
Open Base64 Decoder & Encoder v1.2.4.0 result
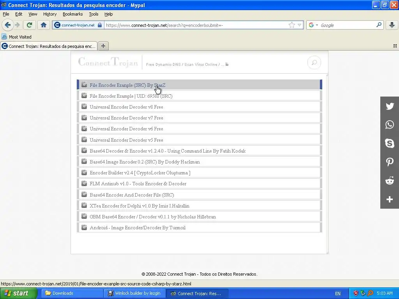coord(199,151)
